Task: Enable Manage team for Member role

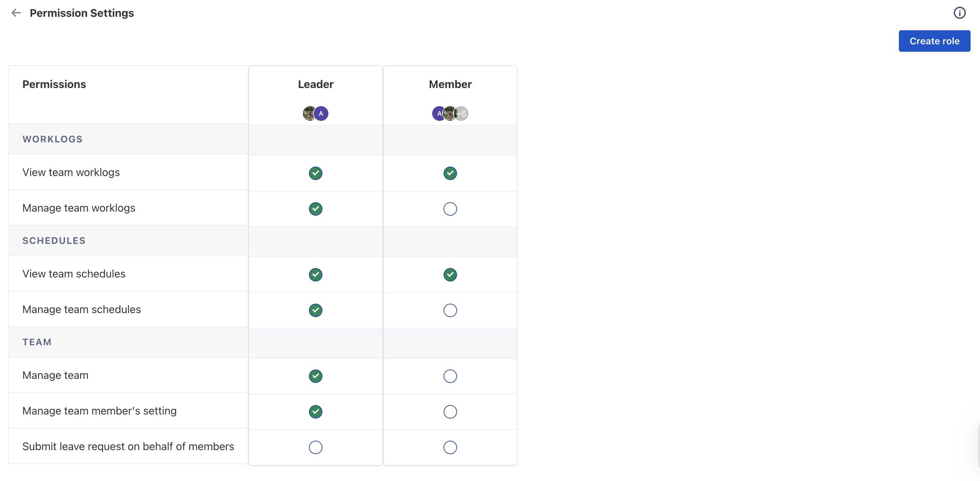Action: 450,376
